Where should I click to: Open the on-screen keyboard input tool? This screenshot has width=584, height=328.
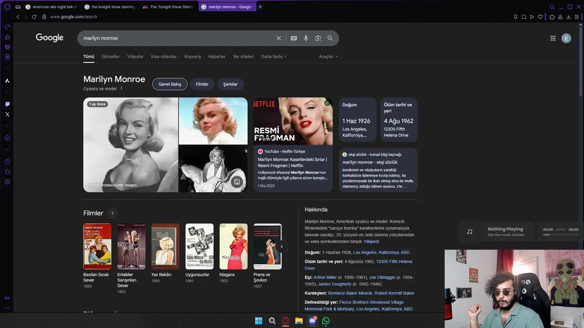pyautogui.click(x=294, y=38)
